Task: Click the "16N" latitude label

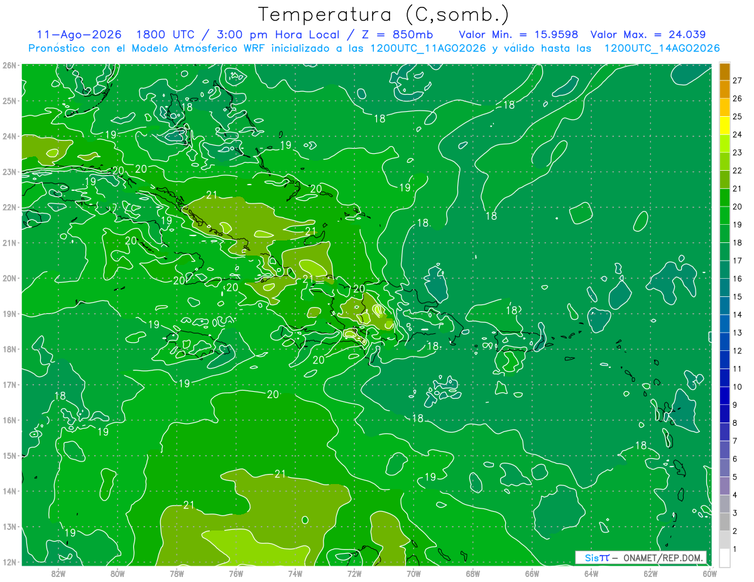Action: coord(10,420)
